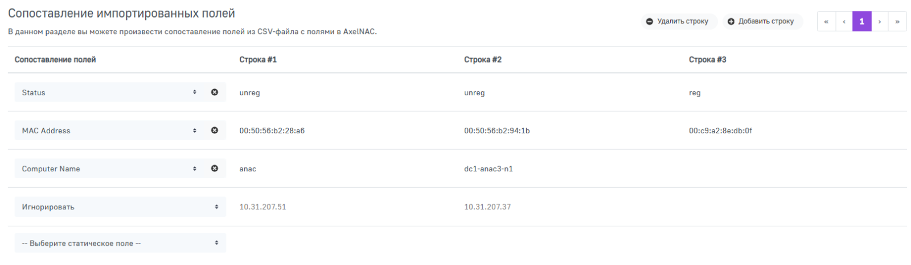Open the MAC Address field dropdown

pos(108,131)
